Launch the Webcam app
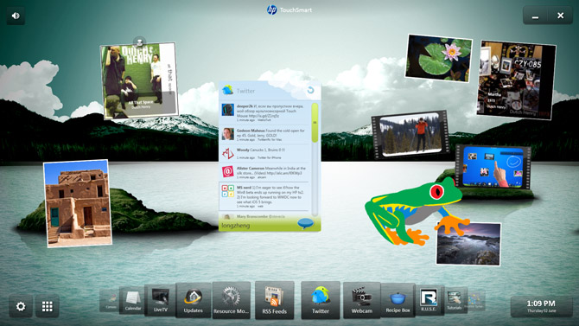This screenshot has width=579, height=326. [361, 300]
